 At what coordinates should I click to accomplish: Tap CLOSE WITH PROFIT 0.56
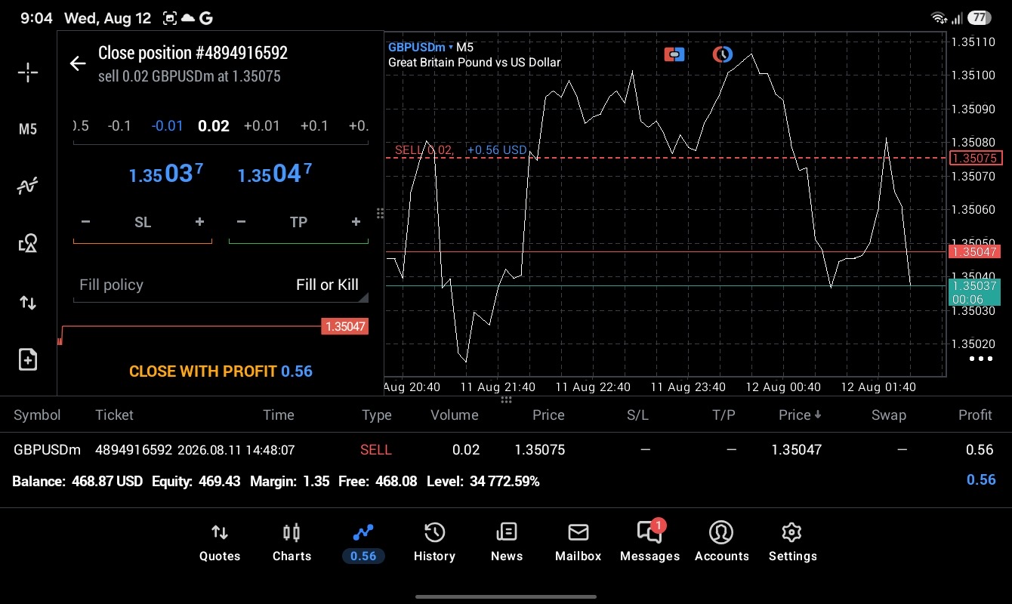pos(221,371)
